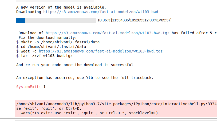
Task: Click "has failed after 5" text
Action: [x=194, y=33]
